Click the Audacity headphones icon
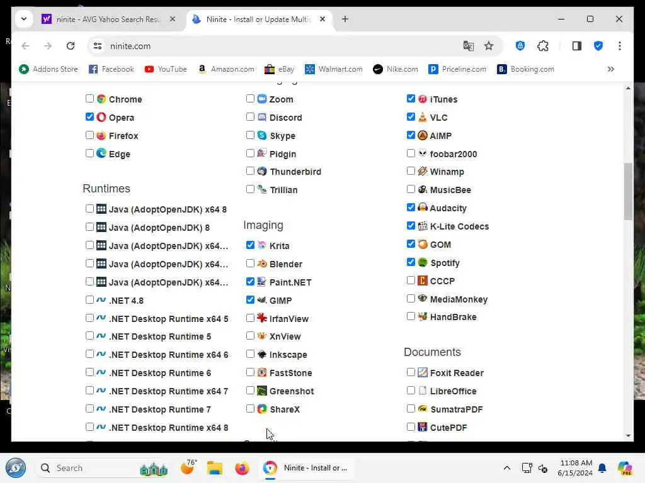Viewport: 645px width, 483px height. click(423, 208)
